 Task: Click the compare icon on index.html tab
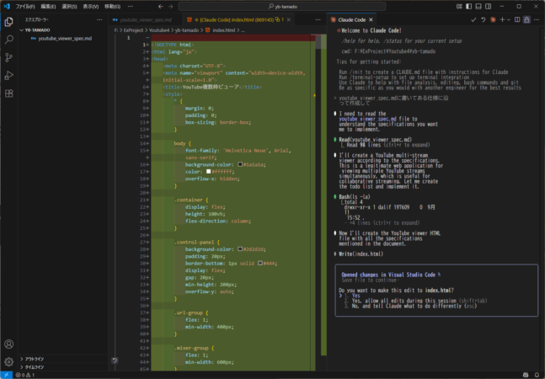click(x=277, y=20)
